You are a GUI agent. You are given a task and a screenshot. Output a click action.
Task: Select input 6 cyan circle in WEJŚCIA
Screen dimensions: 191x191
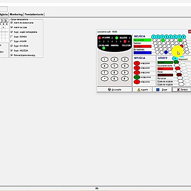[x=175, y=37]
